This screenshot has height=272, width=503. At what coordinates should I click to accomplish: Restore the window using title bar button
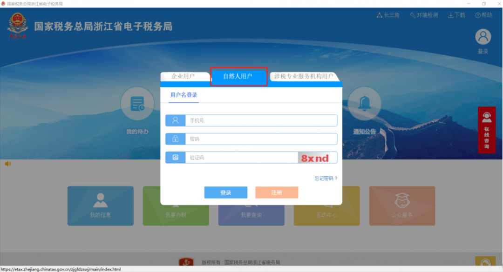[x=484, y=4]
